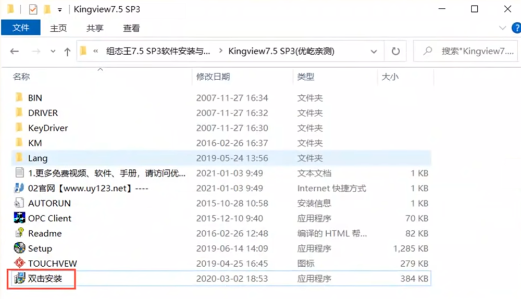Refresh the current folder view
Image resolution: width=521 pixels, height=299 pixels.
(395, 52)
